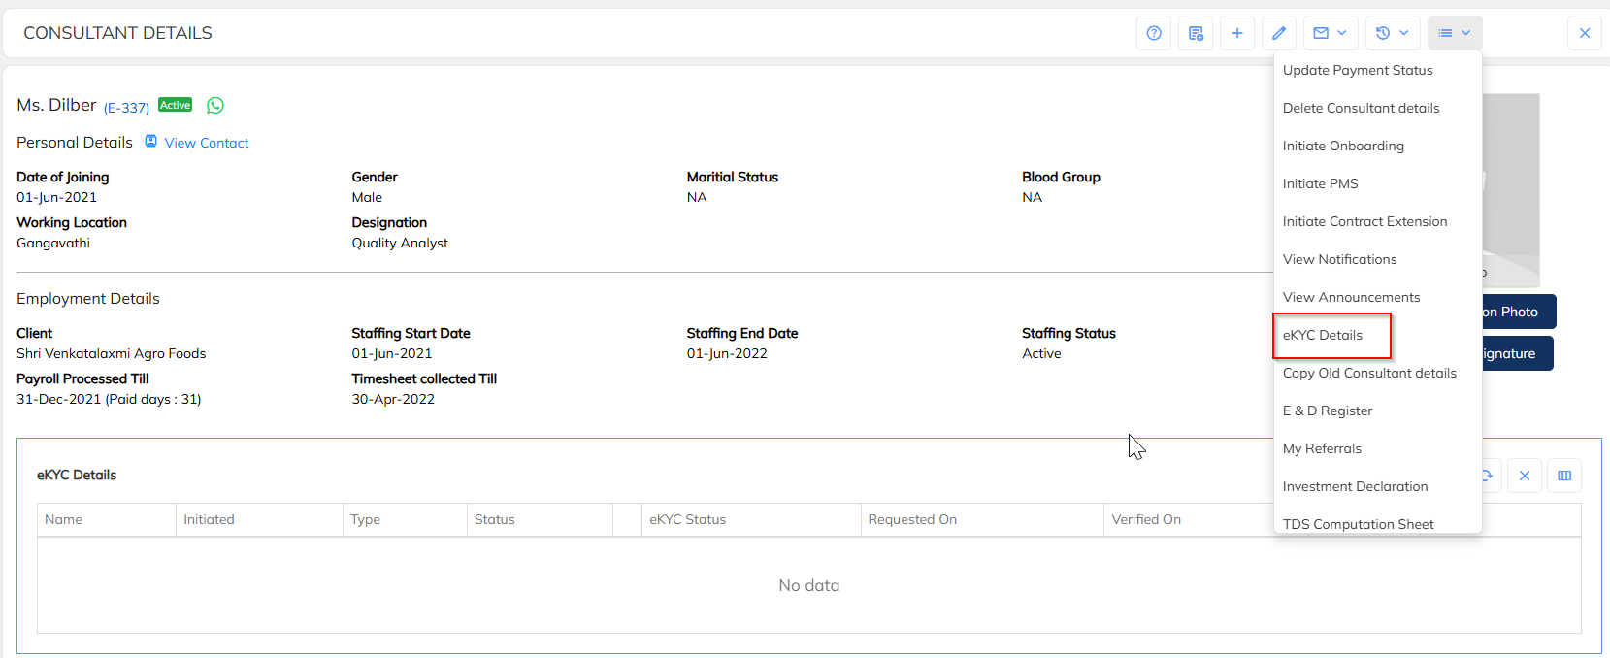
Task: Click the columns icon in eKYC panel
Action: [1564, 476]
